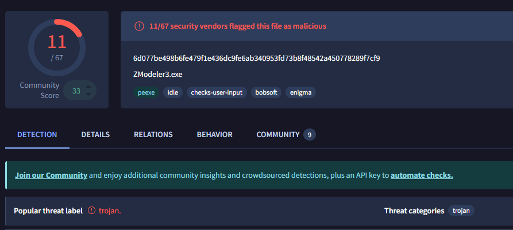The height and width of the screenshot is (230, 513).
Task: Click the enigma tag
Action: pyautogui.click(x=300, y=92)
